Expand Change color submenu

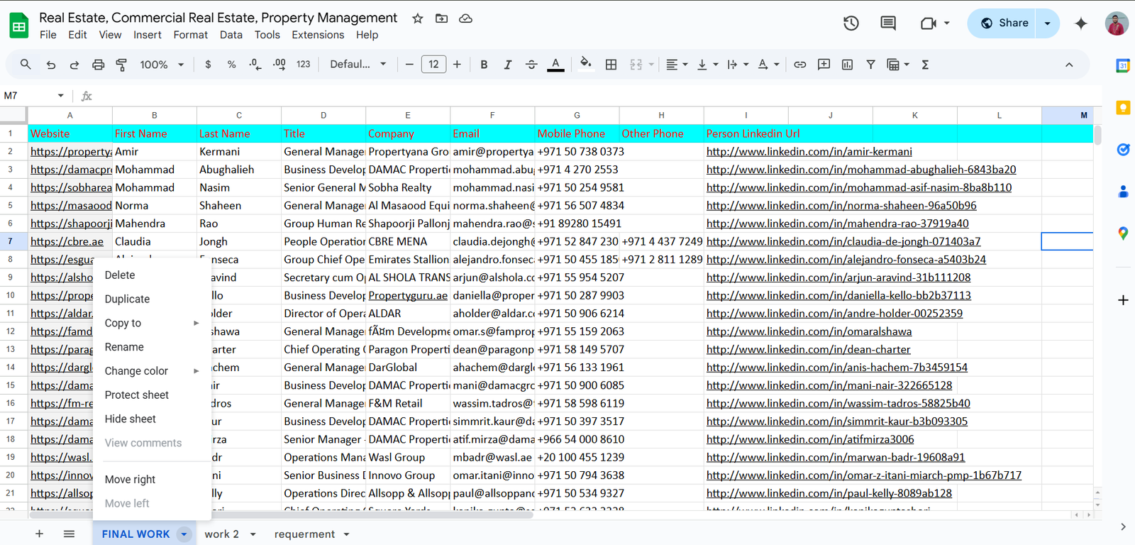click(152, 371)
